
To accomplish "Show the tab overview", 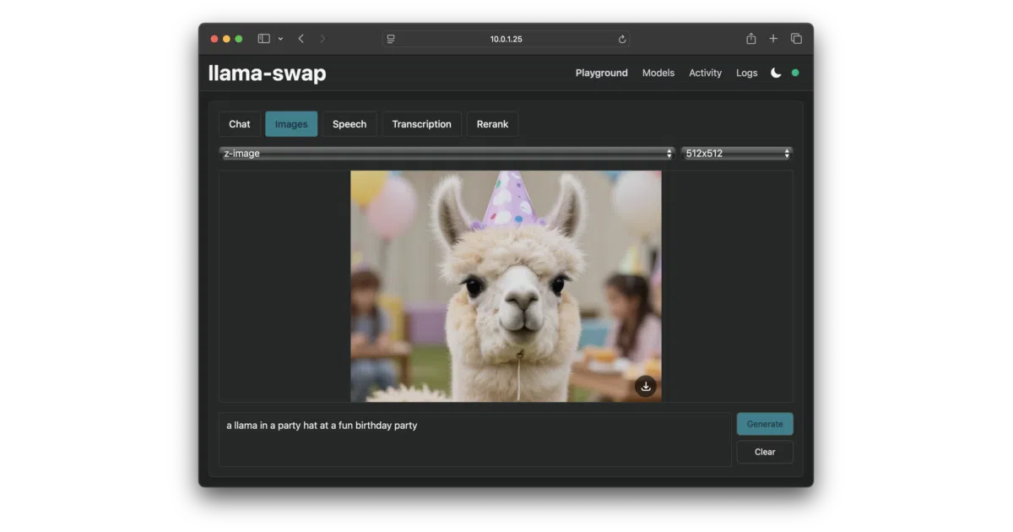I will click(x=796, y=39).
